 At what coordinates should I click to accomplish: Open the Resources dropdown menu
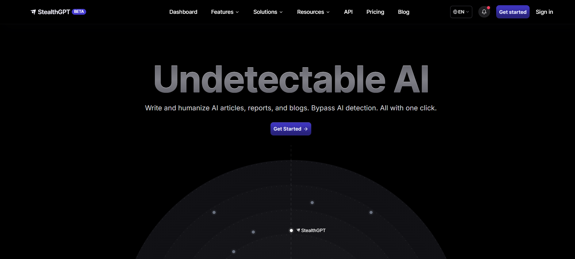coord(313,12)
